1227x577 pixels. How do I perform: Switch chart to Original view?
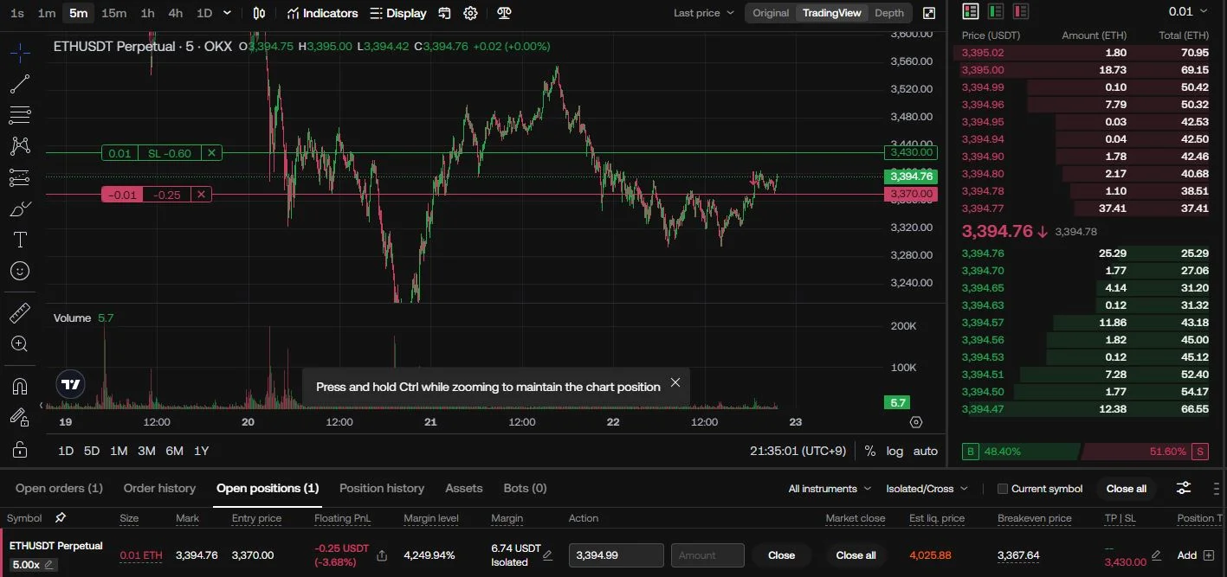pyautogui.click(x=771, y=13)
